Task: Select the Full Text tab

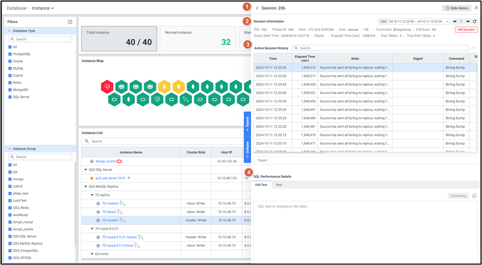Action: click(261, 185)
